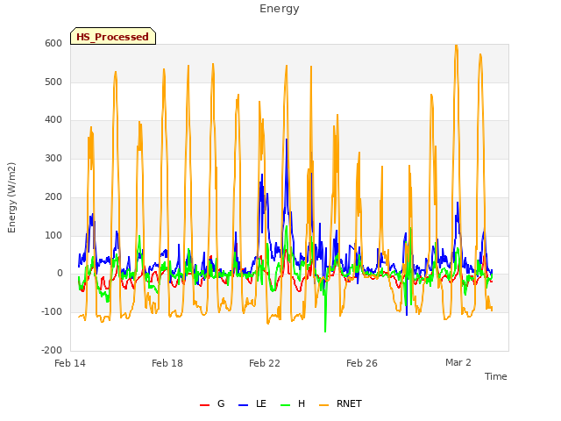561x421 pixels.
Task: Click the orange RNET legend color marker
Action: [x=323, y=405]
